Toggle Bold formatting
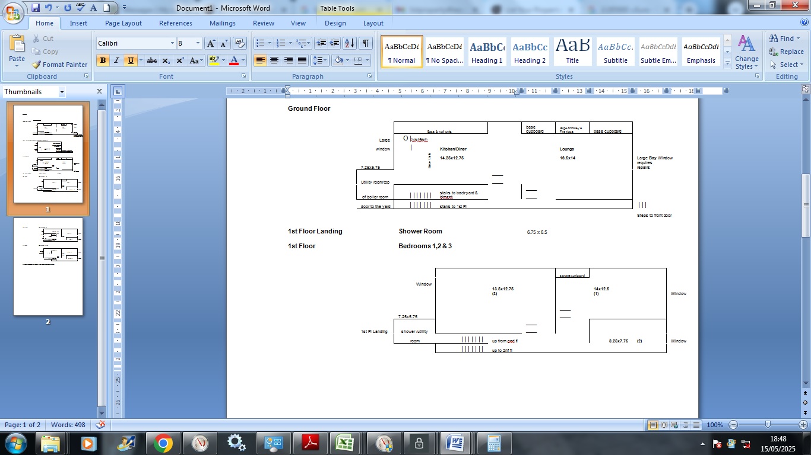The width and height of the screenshot is (811, 455). coord(103,60)
